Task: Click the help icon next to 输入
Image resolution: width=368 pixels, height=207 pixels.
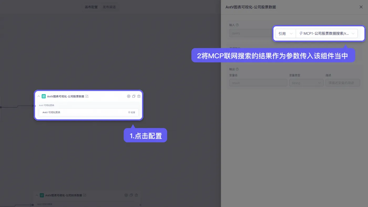Action: [x=237, y=25]
